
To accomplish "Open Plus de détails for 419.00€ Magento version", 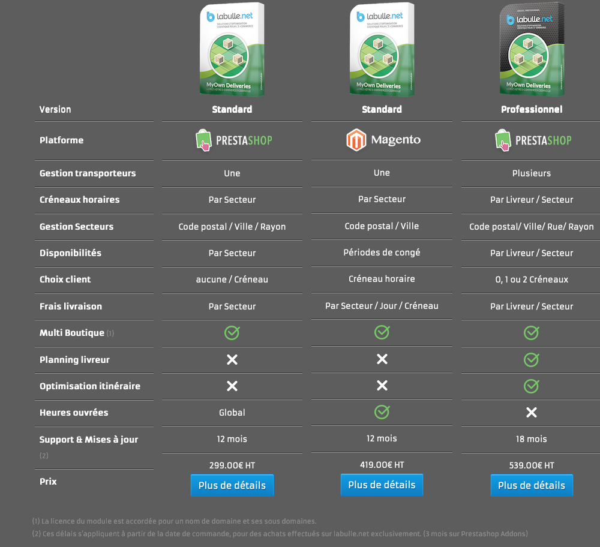I will point(382,485).
